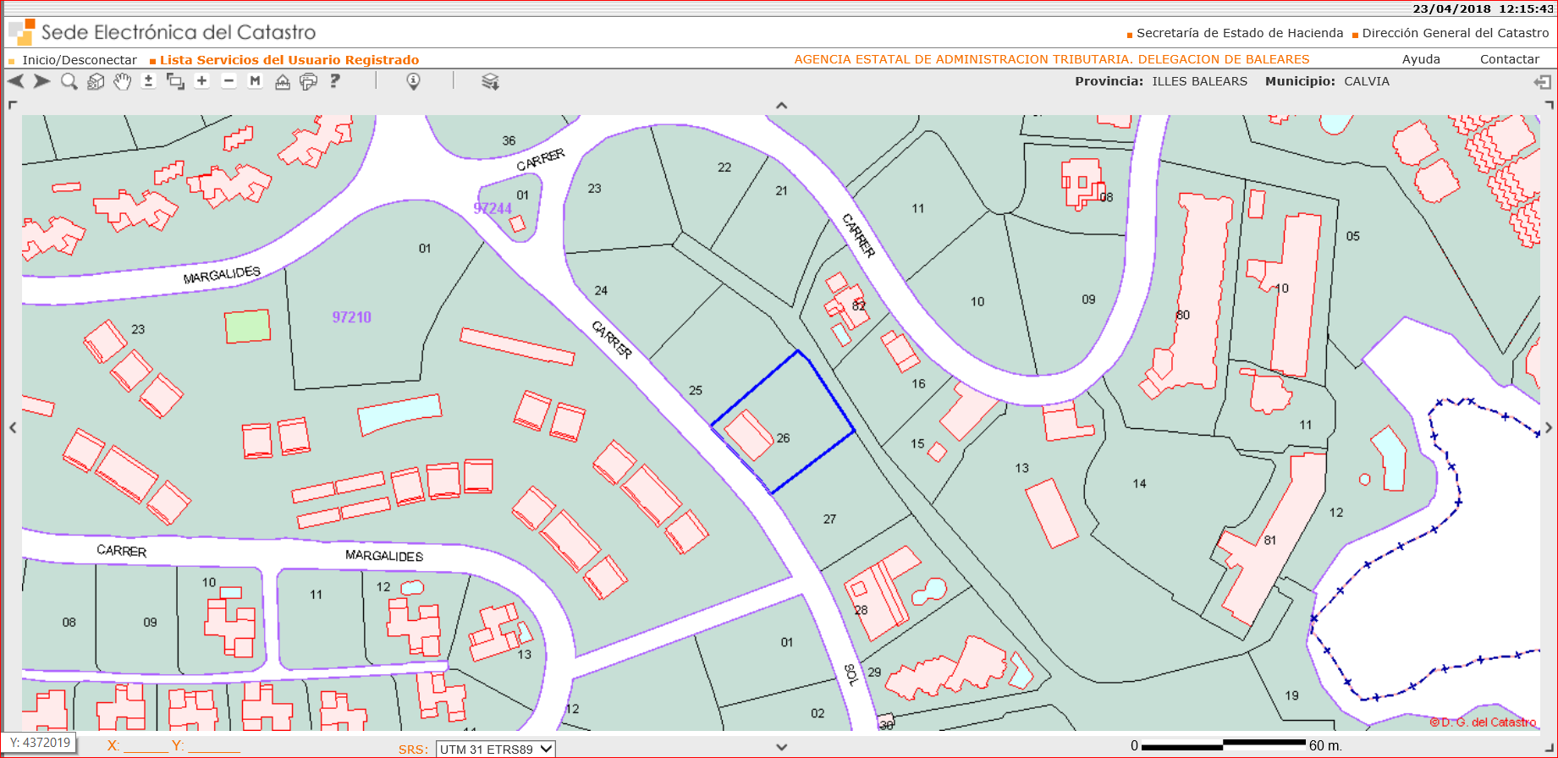This screenshot has width=1558, height=758.
Task: Click the Inicio/Desconectar link
Action: click(80, 60)
